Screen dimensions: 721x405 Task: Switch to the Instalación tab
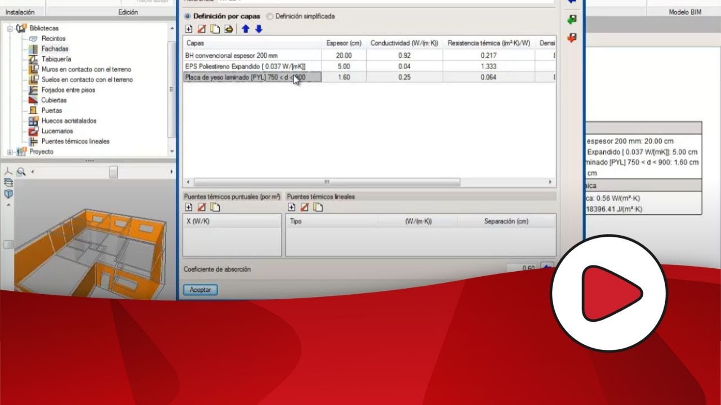[20, 12]
